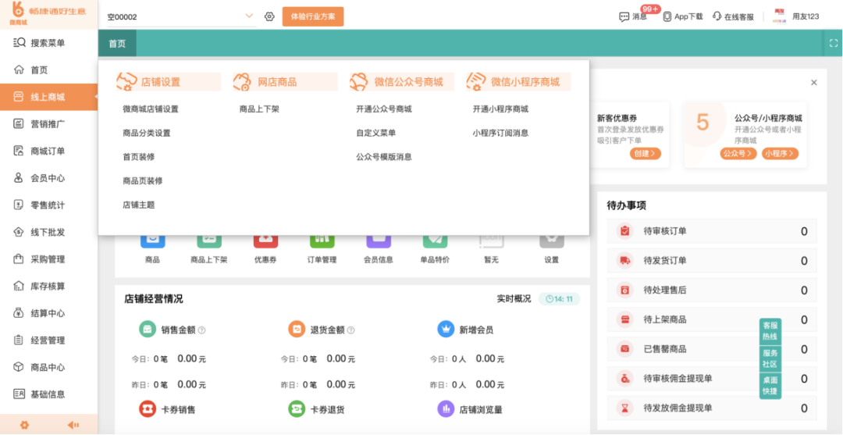Close the guide panel with X

click(814, 82)
